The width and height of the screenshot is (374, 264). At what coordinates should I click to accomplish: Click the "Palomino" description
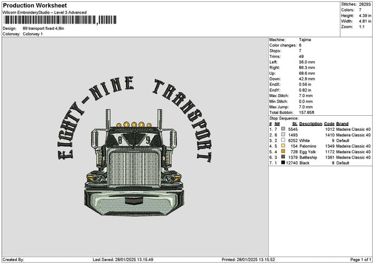308,146
